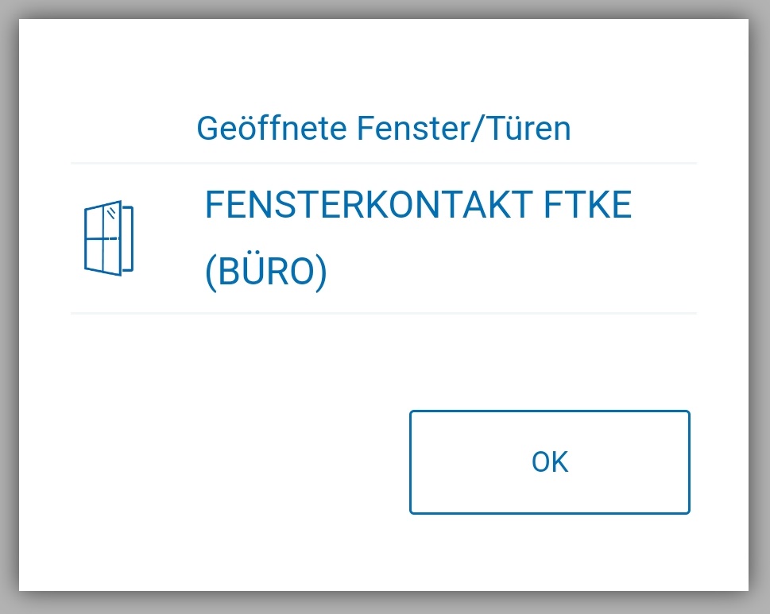Select the Fensterkontakt window pane icon
Screen dimensions: 770x614
tap(108, 237)
